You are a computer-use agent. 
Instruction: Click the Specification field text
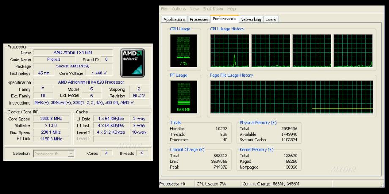(x=91, y=82)
